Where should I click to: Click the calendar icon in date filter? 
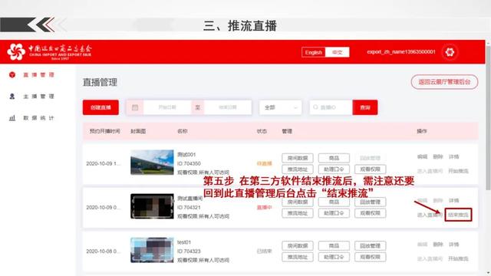pos(135,107)
